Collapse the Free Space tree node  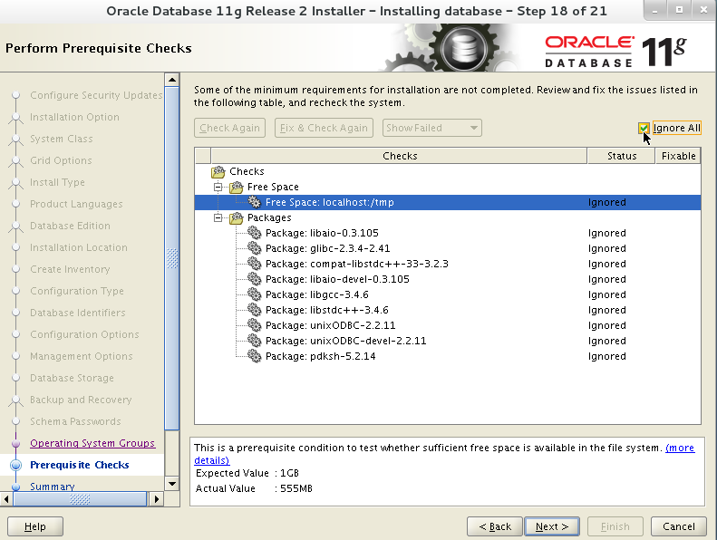(x=218, y=187)
